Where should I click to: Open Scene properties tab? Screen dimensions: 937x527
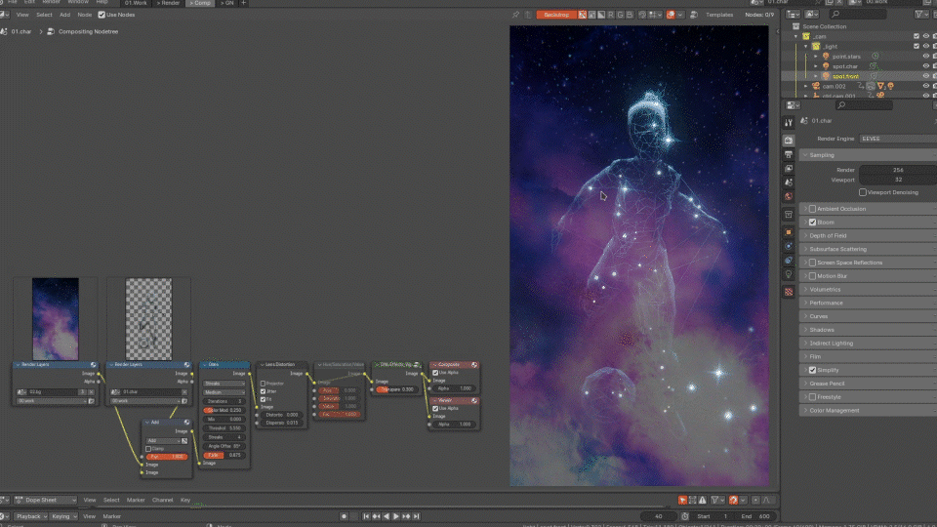coord(789,182)
